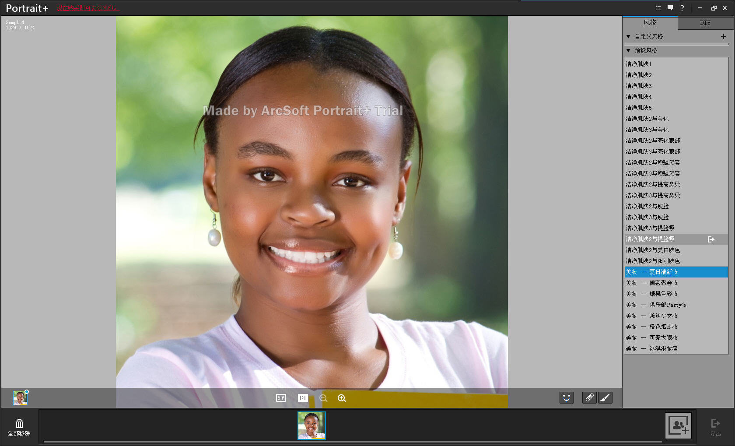
Task: Apply preset 洁净肌肤4
Action: point(676,97)
